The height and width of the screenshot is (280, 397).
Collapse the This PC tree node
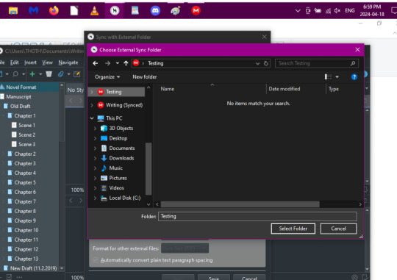click(x=92, y=118)
